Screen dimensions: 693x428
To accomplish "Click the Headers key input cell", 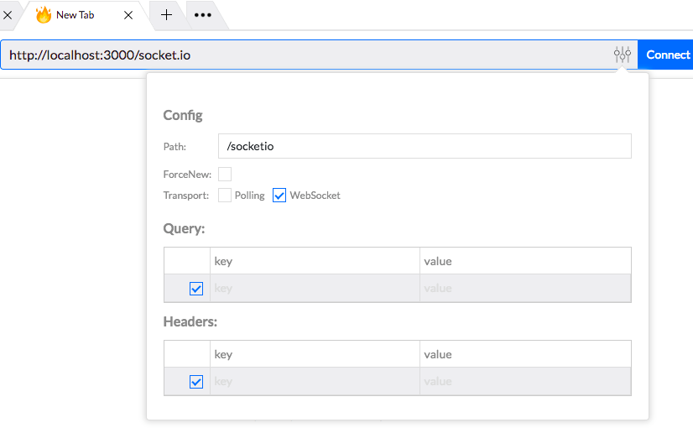I will pos(315,382).
